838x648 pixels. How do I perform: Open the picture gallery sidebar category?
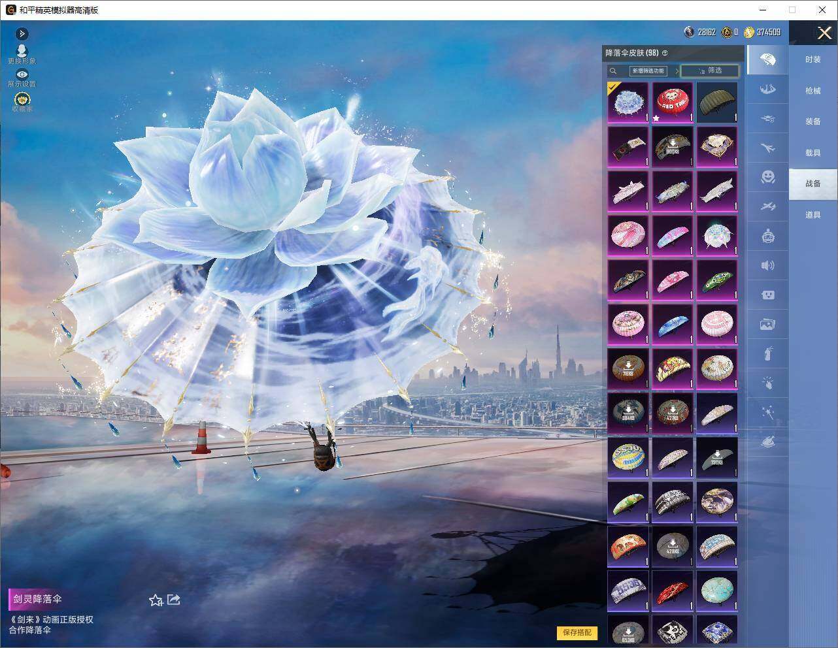[768, 324]
